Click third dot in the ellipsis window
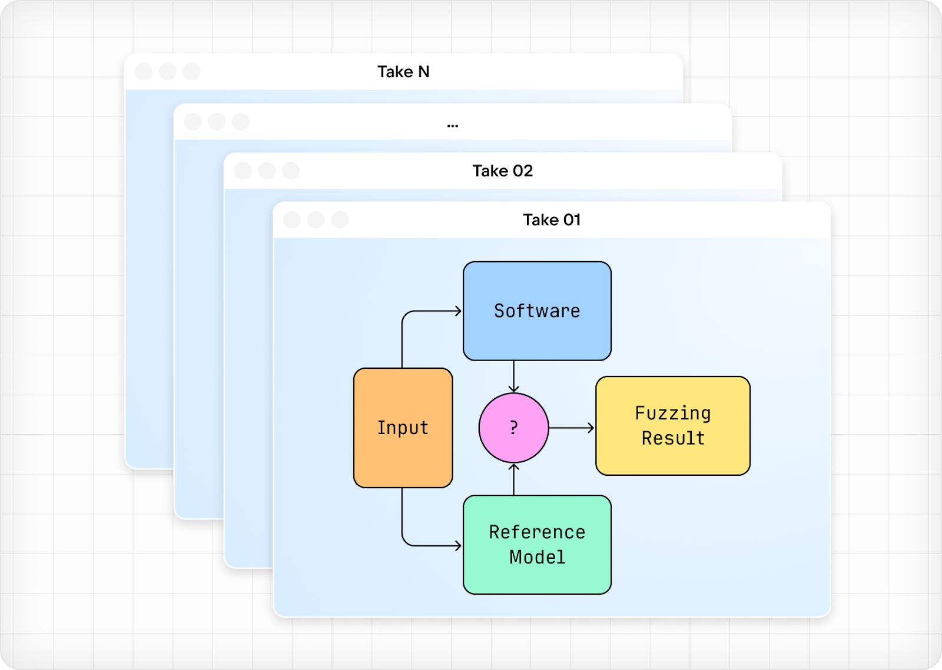The height and width of the screenshot is (670, 942). click(x=241, y=122)
